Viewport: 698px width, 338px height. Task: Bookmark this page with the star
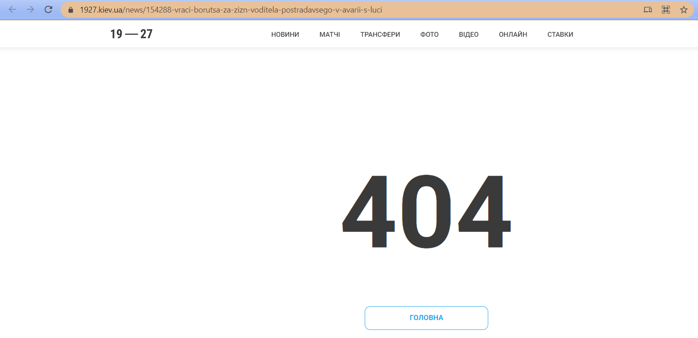(x=684, y=9)
